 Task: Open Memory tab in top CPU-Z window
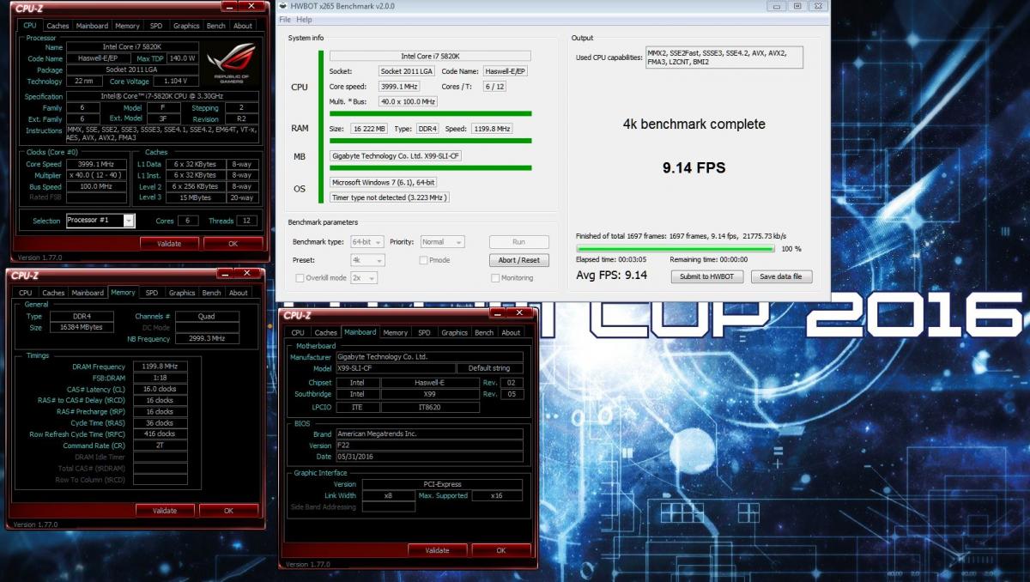[x=127, y=26]
